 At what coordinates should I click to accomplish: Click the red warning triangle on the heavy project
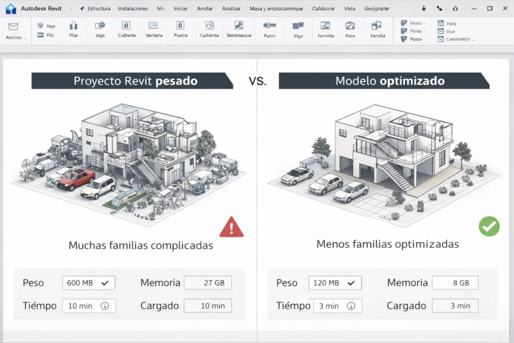coord(231,226)
